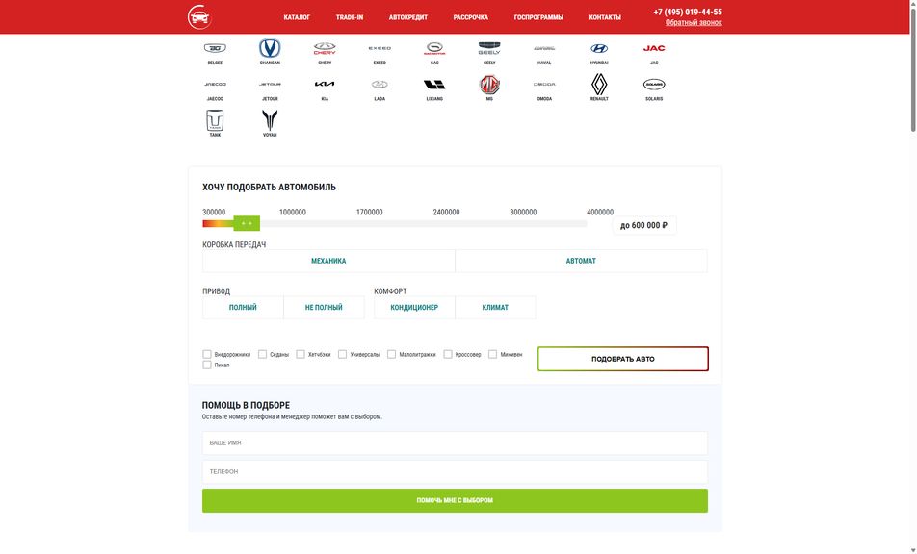Open the MG brand logo
The image size is (917, 554).
(x=489, y=85)
